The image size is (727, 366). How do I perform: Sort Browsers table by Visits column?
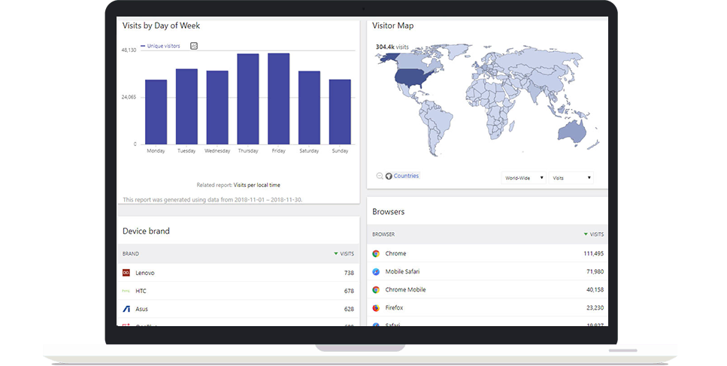pyautogui.click(x=593, y=234)
